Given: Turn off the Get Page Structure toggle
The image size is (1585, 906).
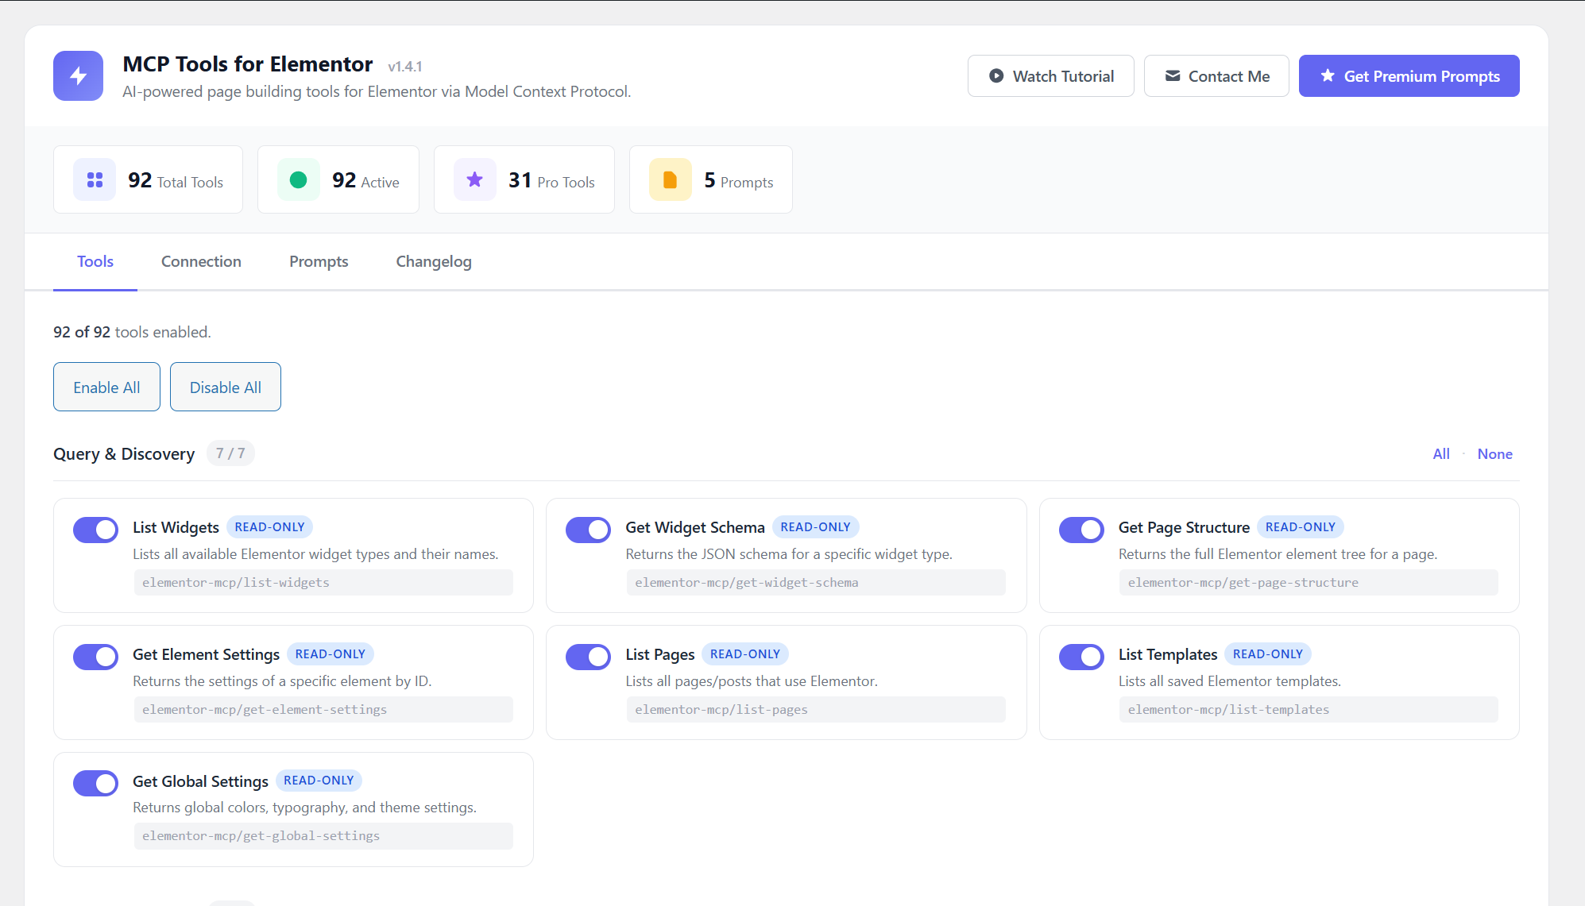Looking at the screenshot, I should coord(1081,530).
